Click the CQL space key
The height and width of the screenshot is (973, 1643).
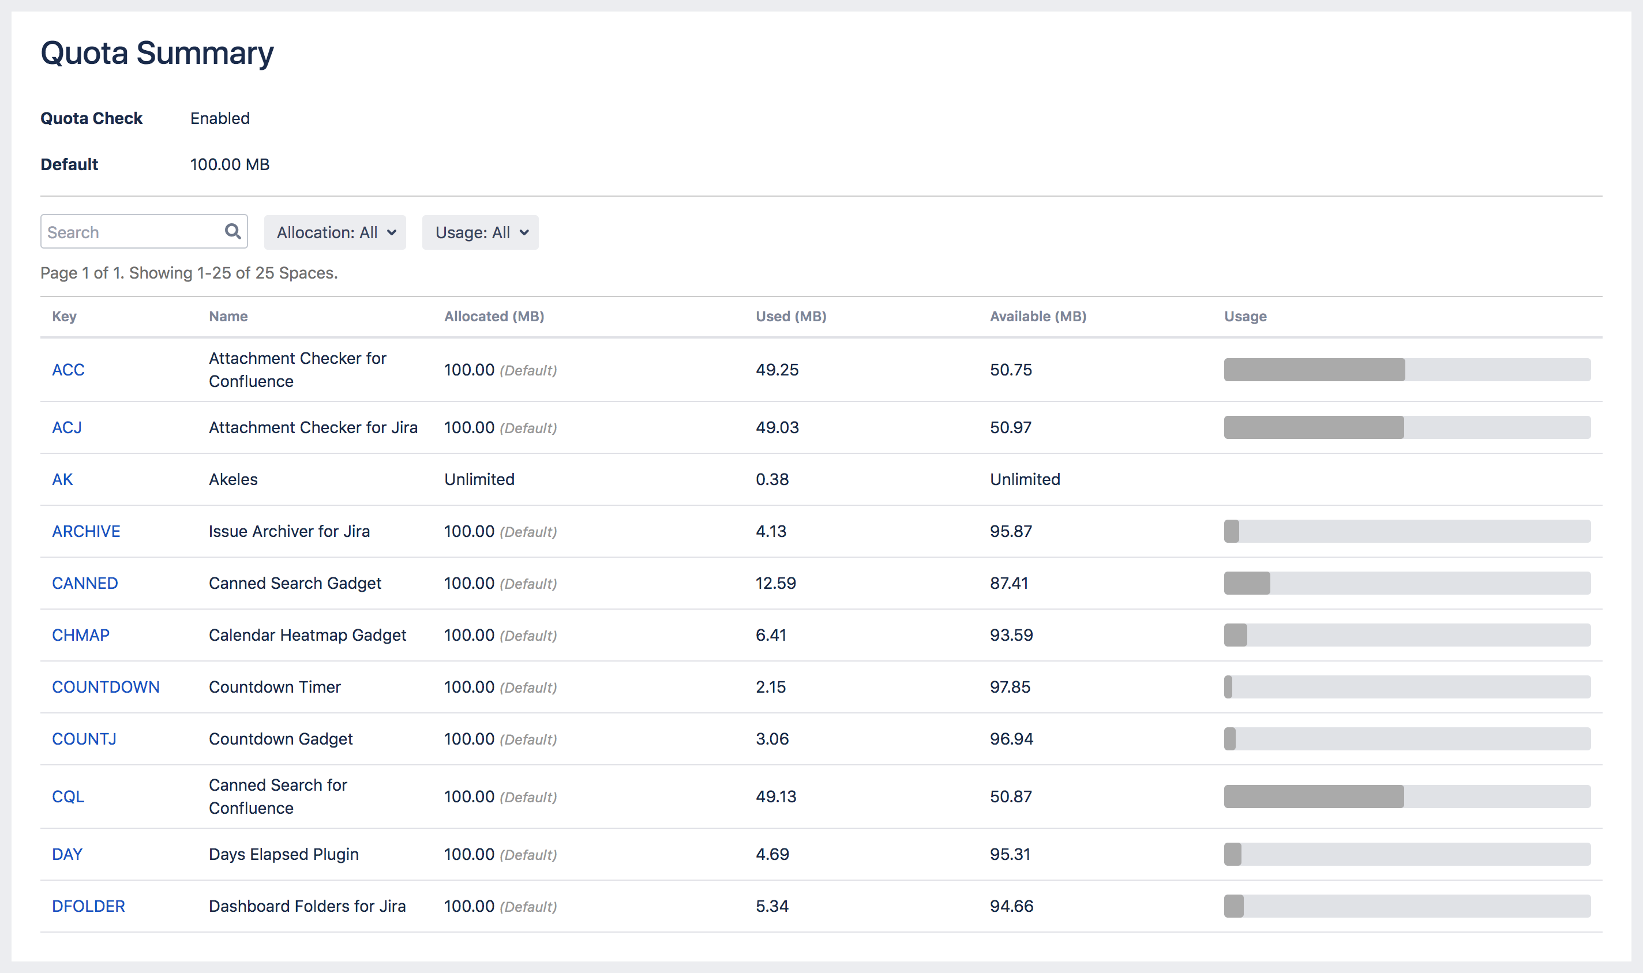[x=68, y=797]
